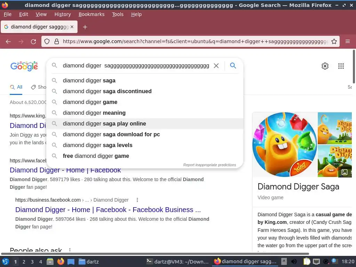The height and width of the screenshot is (267, 356).
Task: Open the Help menu
Action: pos(136,14)
